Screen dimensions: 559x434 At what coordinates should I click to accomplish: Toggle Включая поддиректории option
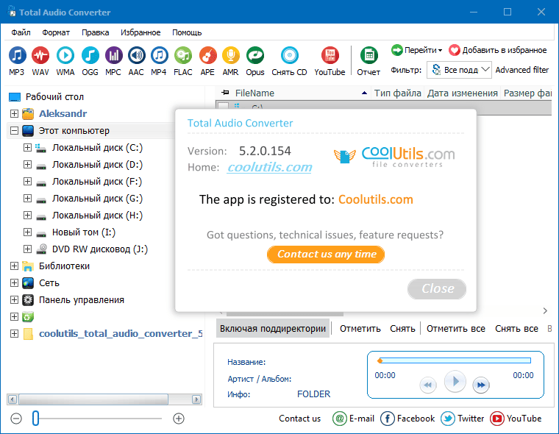[272, 329]
